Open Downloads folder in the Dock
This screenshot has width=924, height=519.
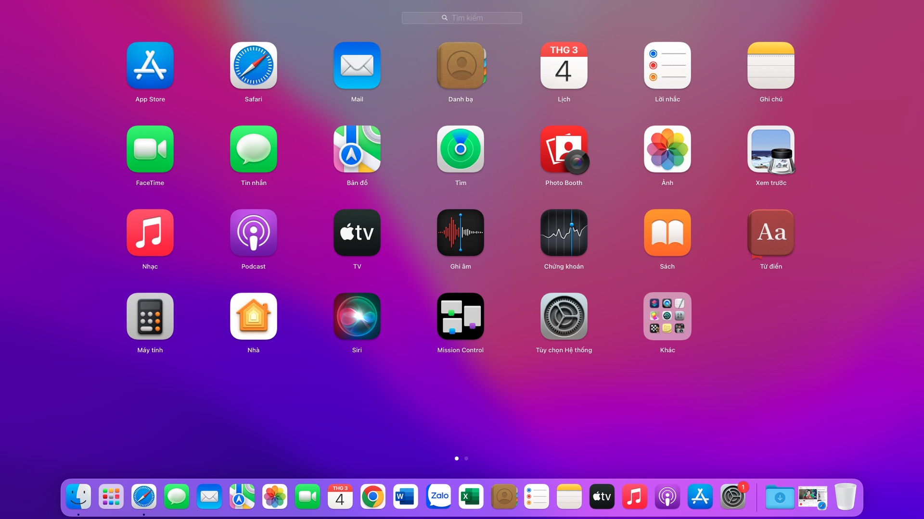coord(780,496)
